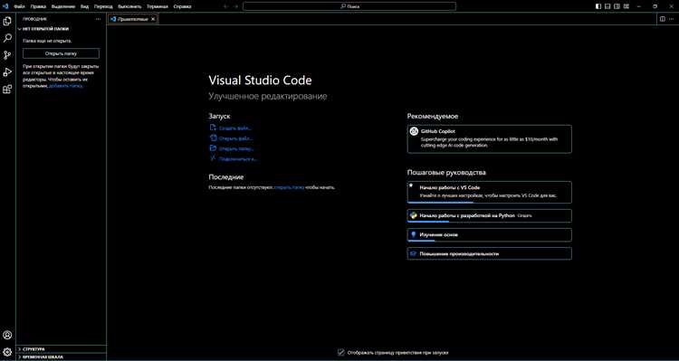Click the Создать файл link

235,128
